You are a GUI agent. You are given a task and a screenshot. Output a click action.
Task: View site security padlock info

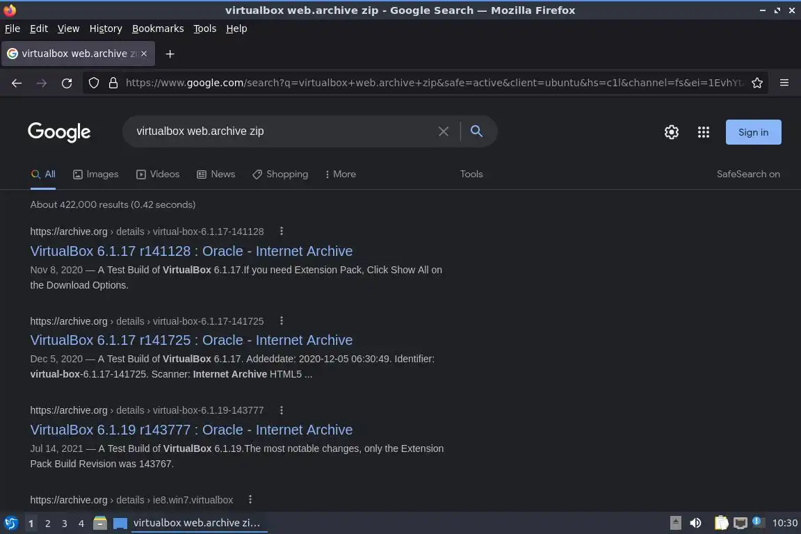113,83
